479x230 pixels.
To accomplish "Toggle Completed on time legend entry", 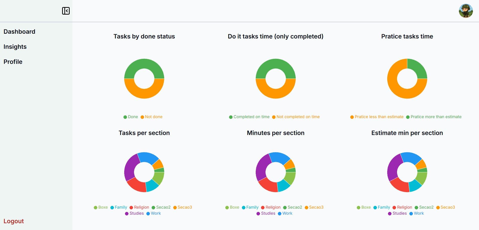I will pos(249,117).
